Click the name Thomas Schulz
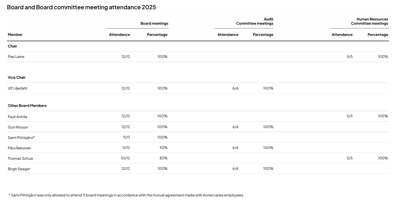This screenshot has height=203, width=395. 20,158
